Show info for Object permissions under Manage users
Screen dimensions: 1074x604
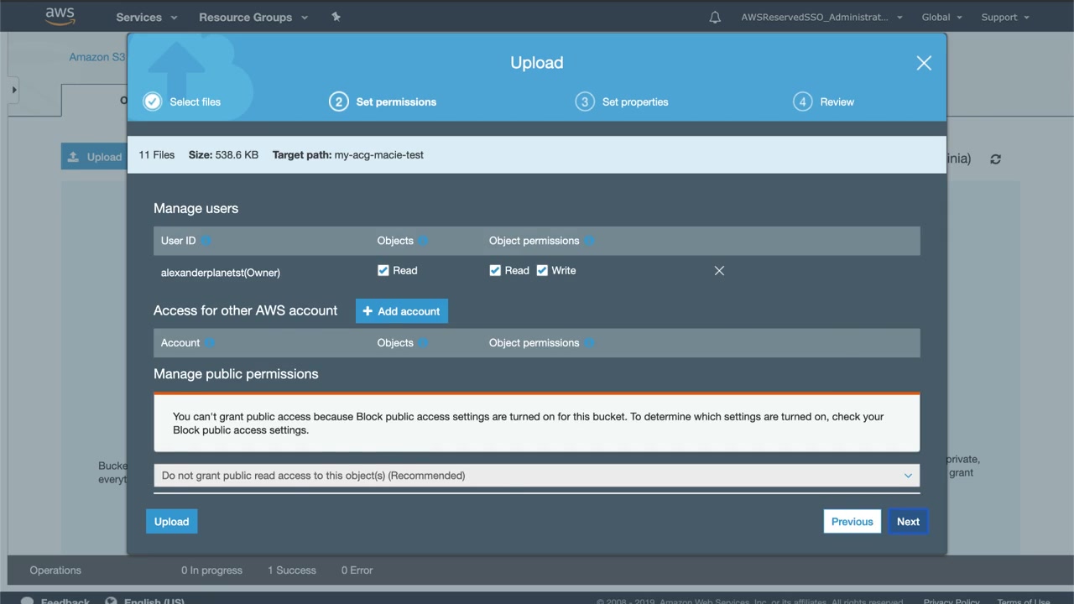click(x=589, y=241)
